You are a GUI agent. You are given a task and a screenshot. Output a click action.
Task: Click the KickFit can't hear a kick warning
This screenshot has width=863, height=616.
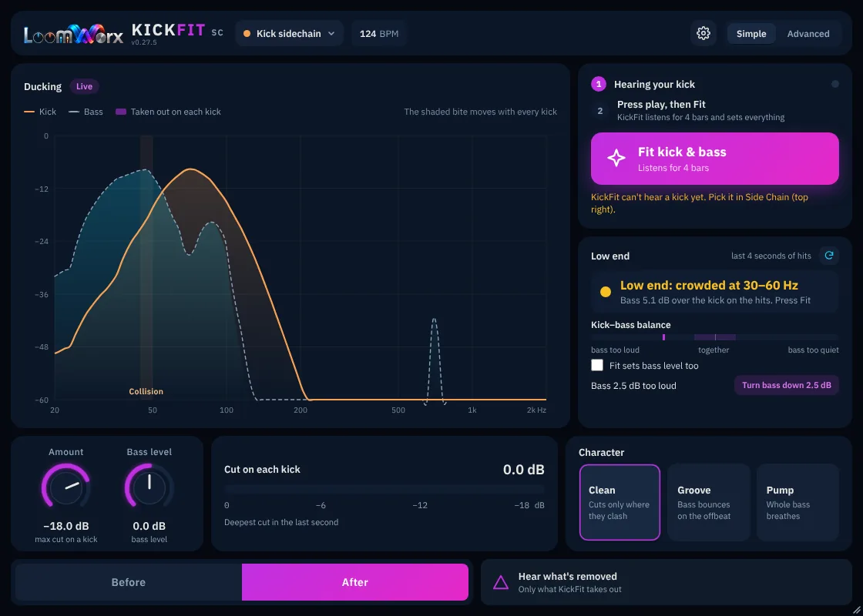[x=700, y=203]
